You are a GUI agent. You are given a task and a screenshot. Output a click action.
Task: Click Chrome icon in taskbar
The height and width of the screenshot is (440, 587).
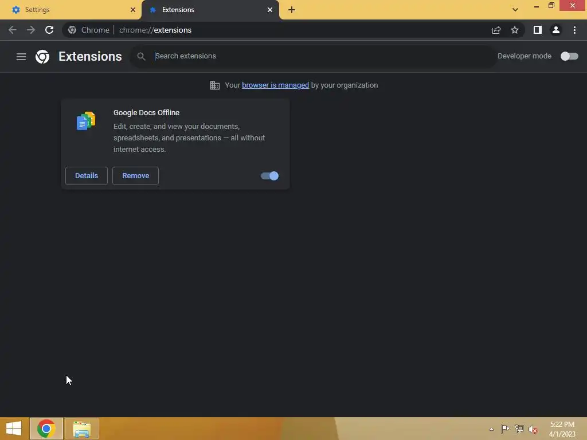(x=46, y=429)
